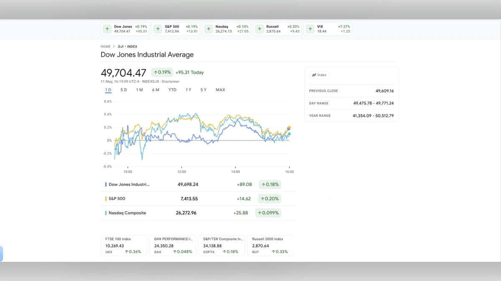501x281 pixels.
Task: Open the VIX ticker card
Action: pos(328,29)
